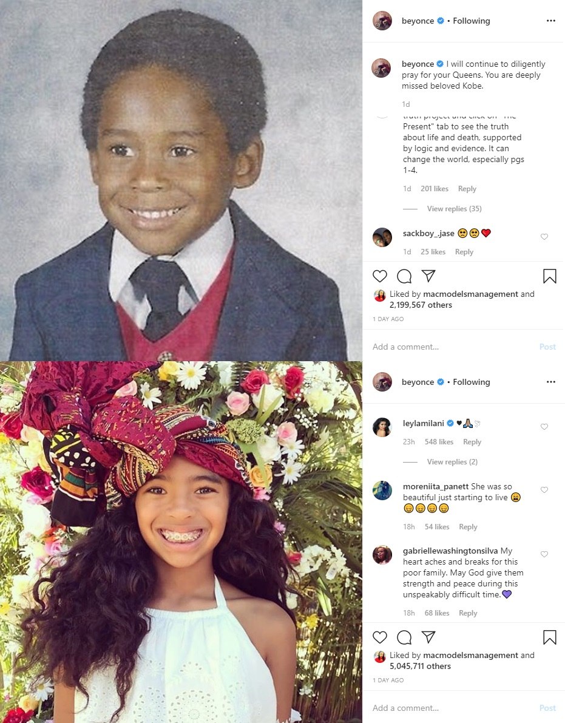Screen dimensions: 565x723
Task: Toggle Following status on top post header
Action: click(x=472, y=21)
